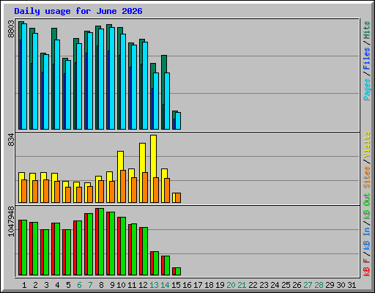The height and width of the screenshot is (293, 375).
Task: Click day 5 on the x-axis
Action: pos(68,285)
